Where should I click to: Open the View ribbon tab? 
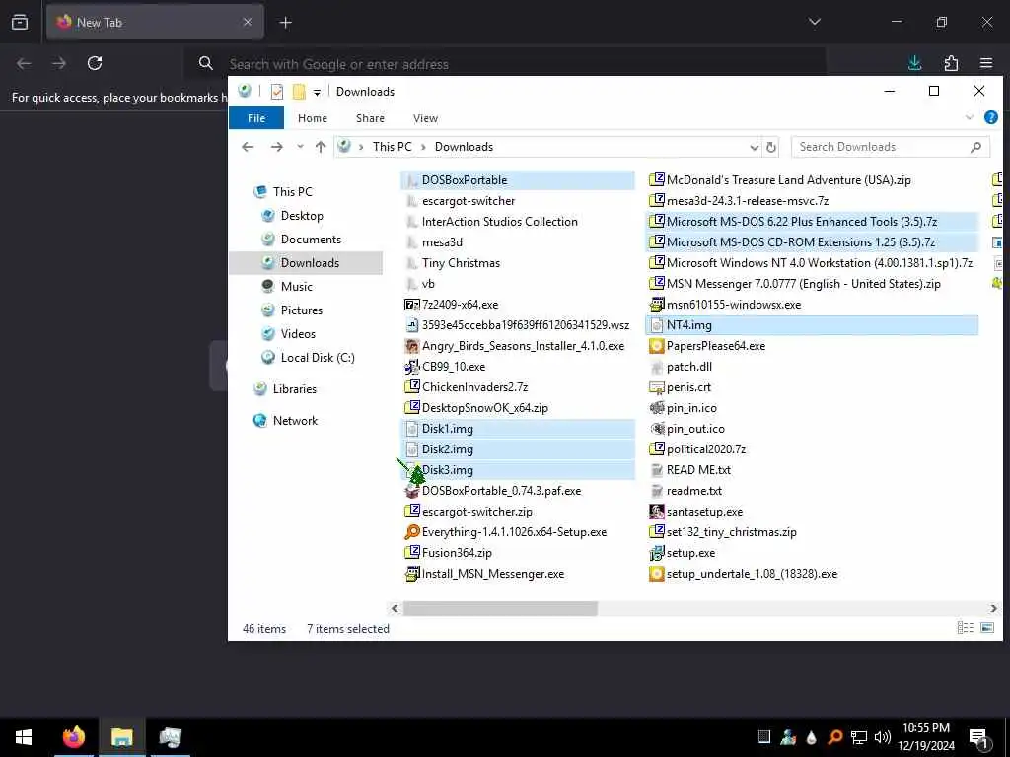tap(425, 118)
